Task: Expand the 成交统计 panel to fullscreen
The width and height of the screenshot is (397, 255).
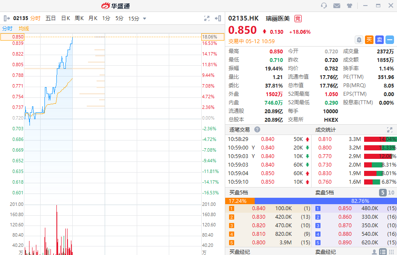Action: click(x=389, y=129)
